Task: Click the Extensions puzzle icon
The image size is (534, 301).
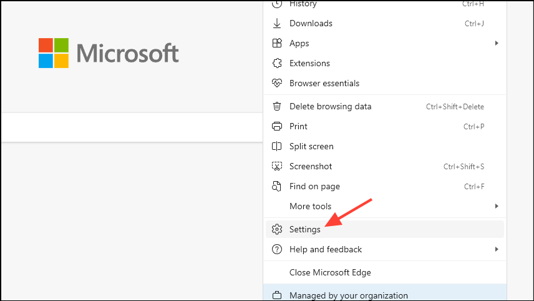Action: tap(278, 64)
